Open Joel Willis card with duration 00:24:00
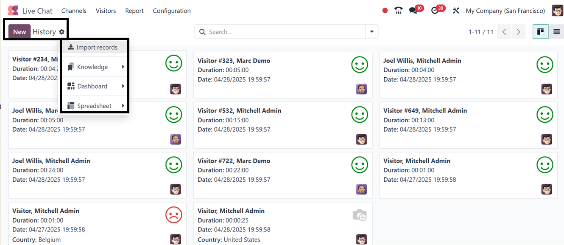This screenshot has width=564, height=245. [x=97, y=175]
